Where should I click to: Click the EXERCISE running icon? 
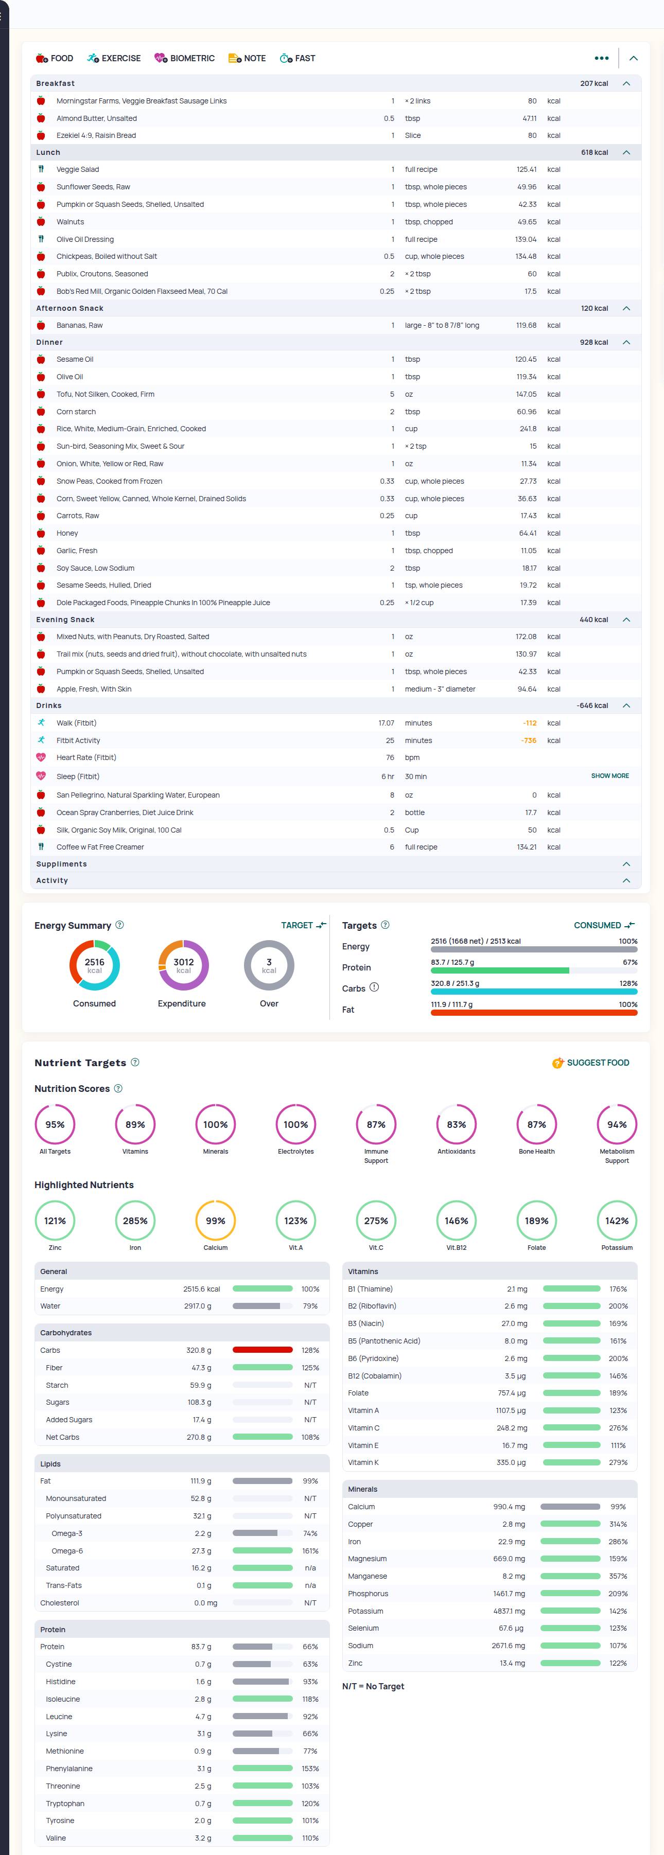coord(93,58)
